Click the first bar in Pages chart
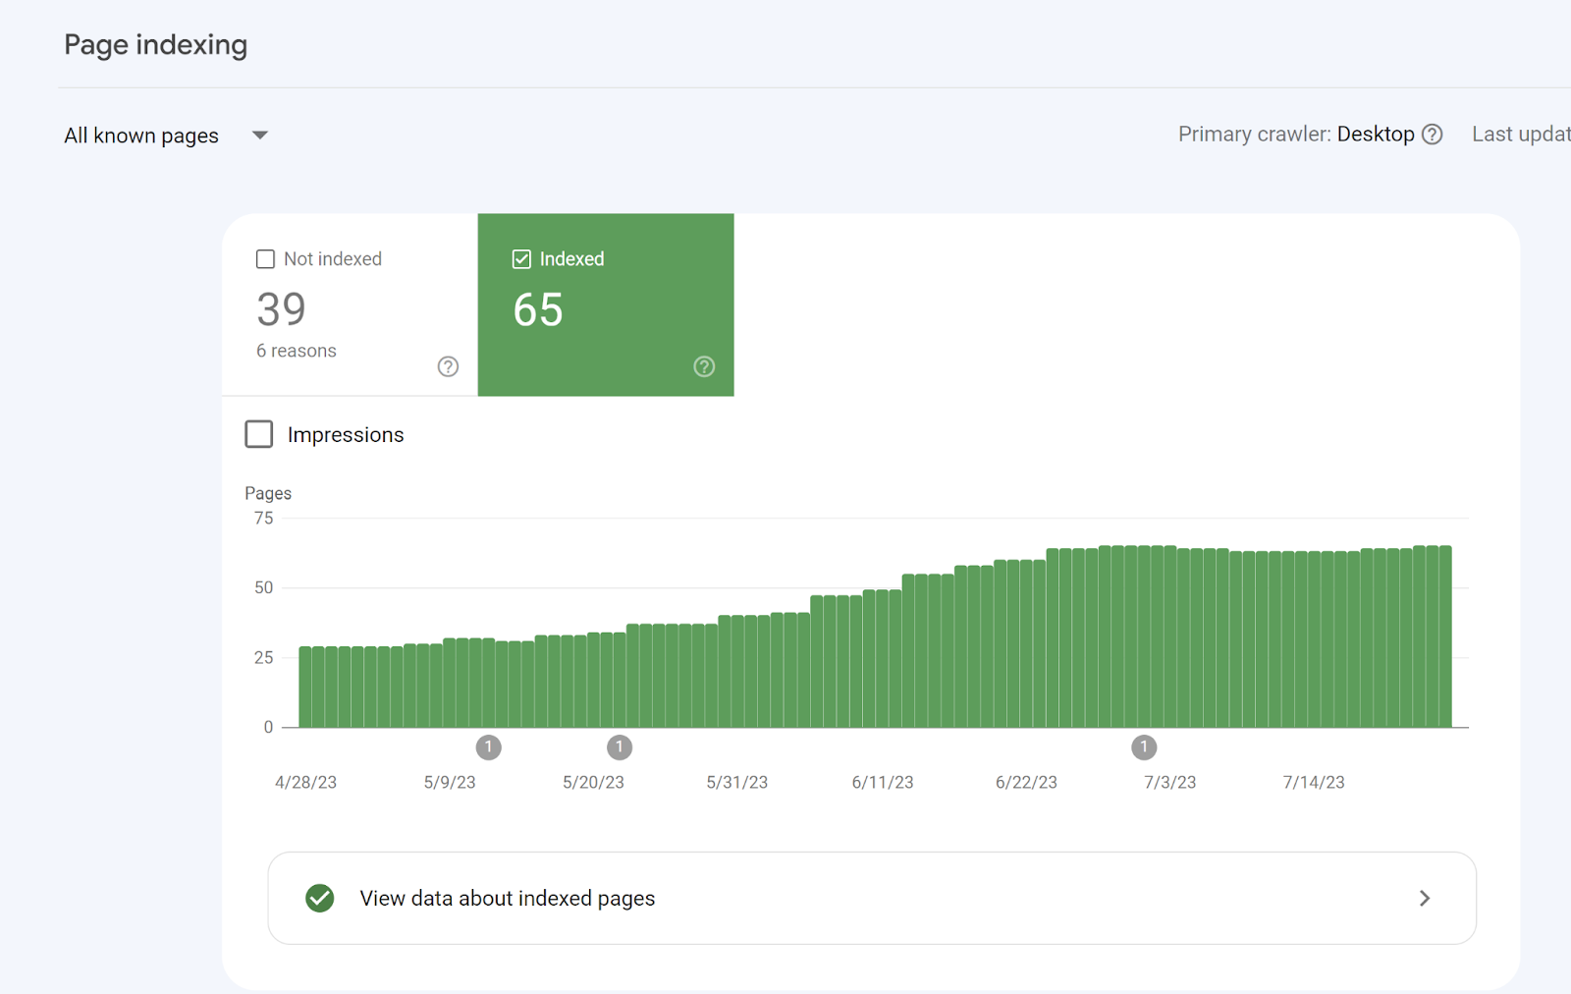The height and width of the screenshot is (994, 1571). (x=305, y=687)
